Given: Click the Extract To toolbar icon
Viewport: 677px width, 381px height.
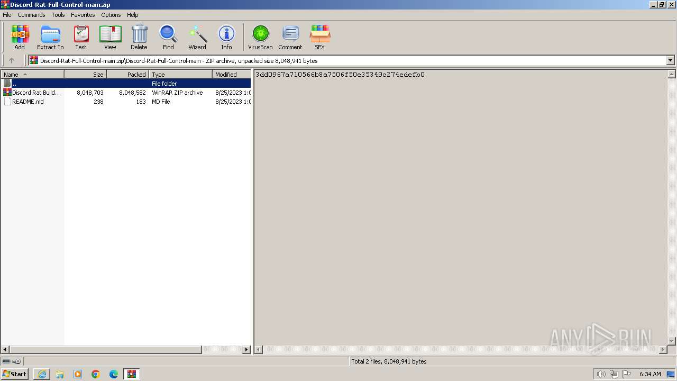Looking at the screenshot, I should point(50,37).
